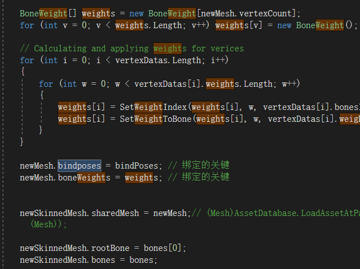Screen dimensions: 360x269
Task: Click closing brace of outer for loop
Action: (x=22, y=142)
